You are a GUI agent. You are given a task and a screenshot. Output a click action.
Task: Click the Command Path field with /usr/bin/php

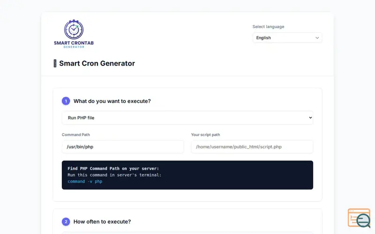pyautogui.click(x=123, y=147)
